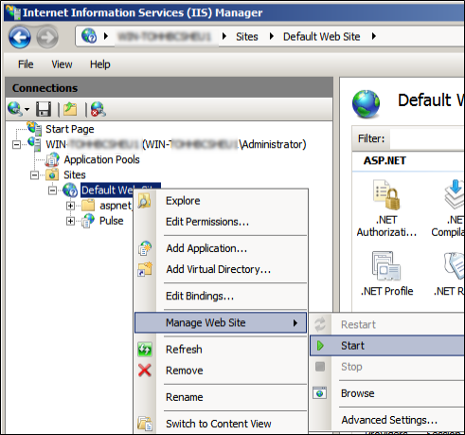Open Advanced Settings from the submenu
The width and height of the screenshot is (465, 435).
click(387, 420)
